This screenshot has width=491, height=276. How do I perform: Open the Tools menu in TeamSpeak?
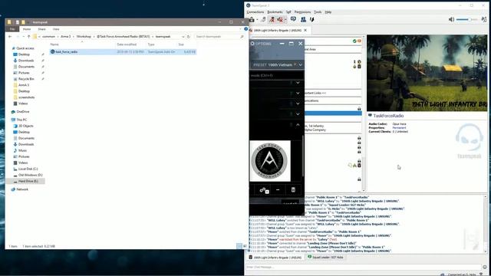point(318,12)
